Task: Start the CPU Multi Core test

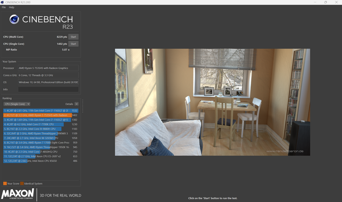Action: pyautogui.click(x=73, y=37)
